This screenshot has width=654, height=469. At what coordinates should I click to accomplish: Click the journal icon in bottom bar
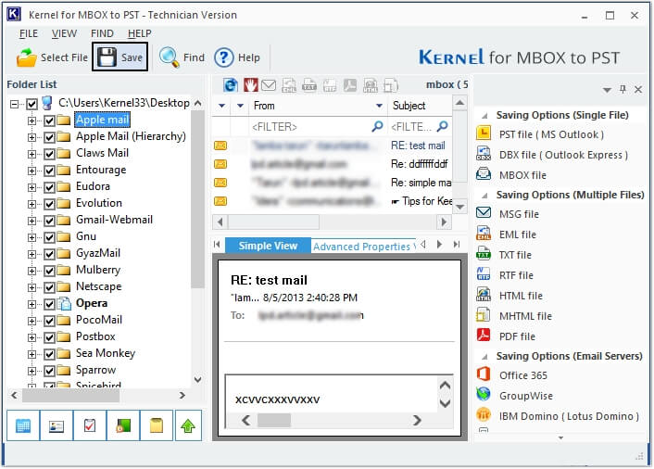point(123,426)
